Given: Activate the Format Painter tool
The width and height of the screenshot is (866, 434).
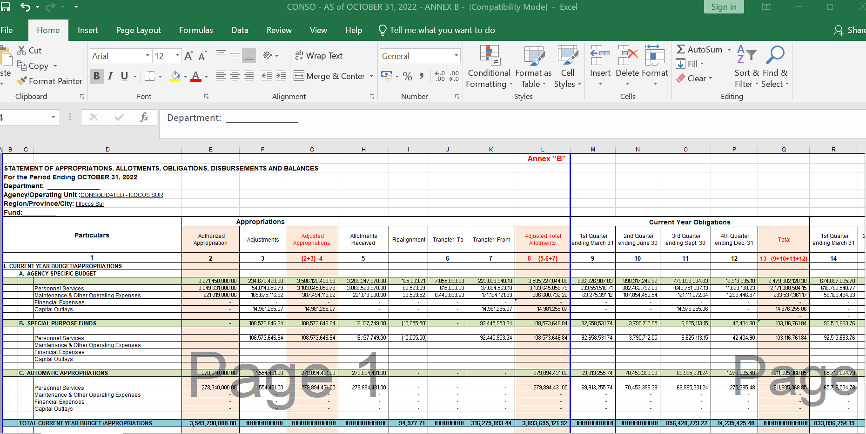Looking at the screenshot, I should point(49,81).
